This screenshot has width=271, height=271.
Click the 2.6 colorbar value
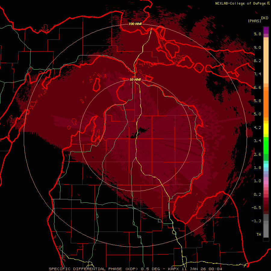click(257, 154)
